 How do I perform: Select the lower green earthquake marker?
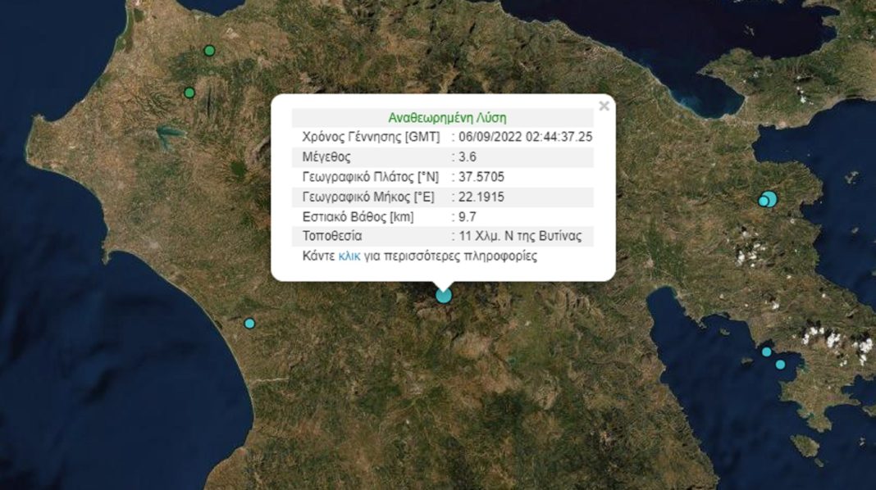coord(189,93)
